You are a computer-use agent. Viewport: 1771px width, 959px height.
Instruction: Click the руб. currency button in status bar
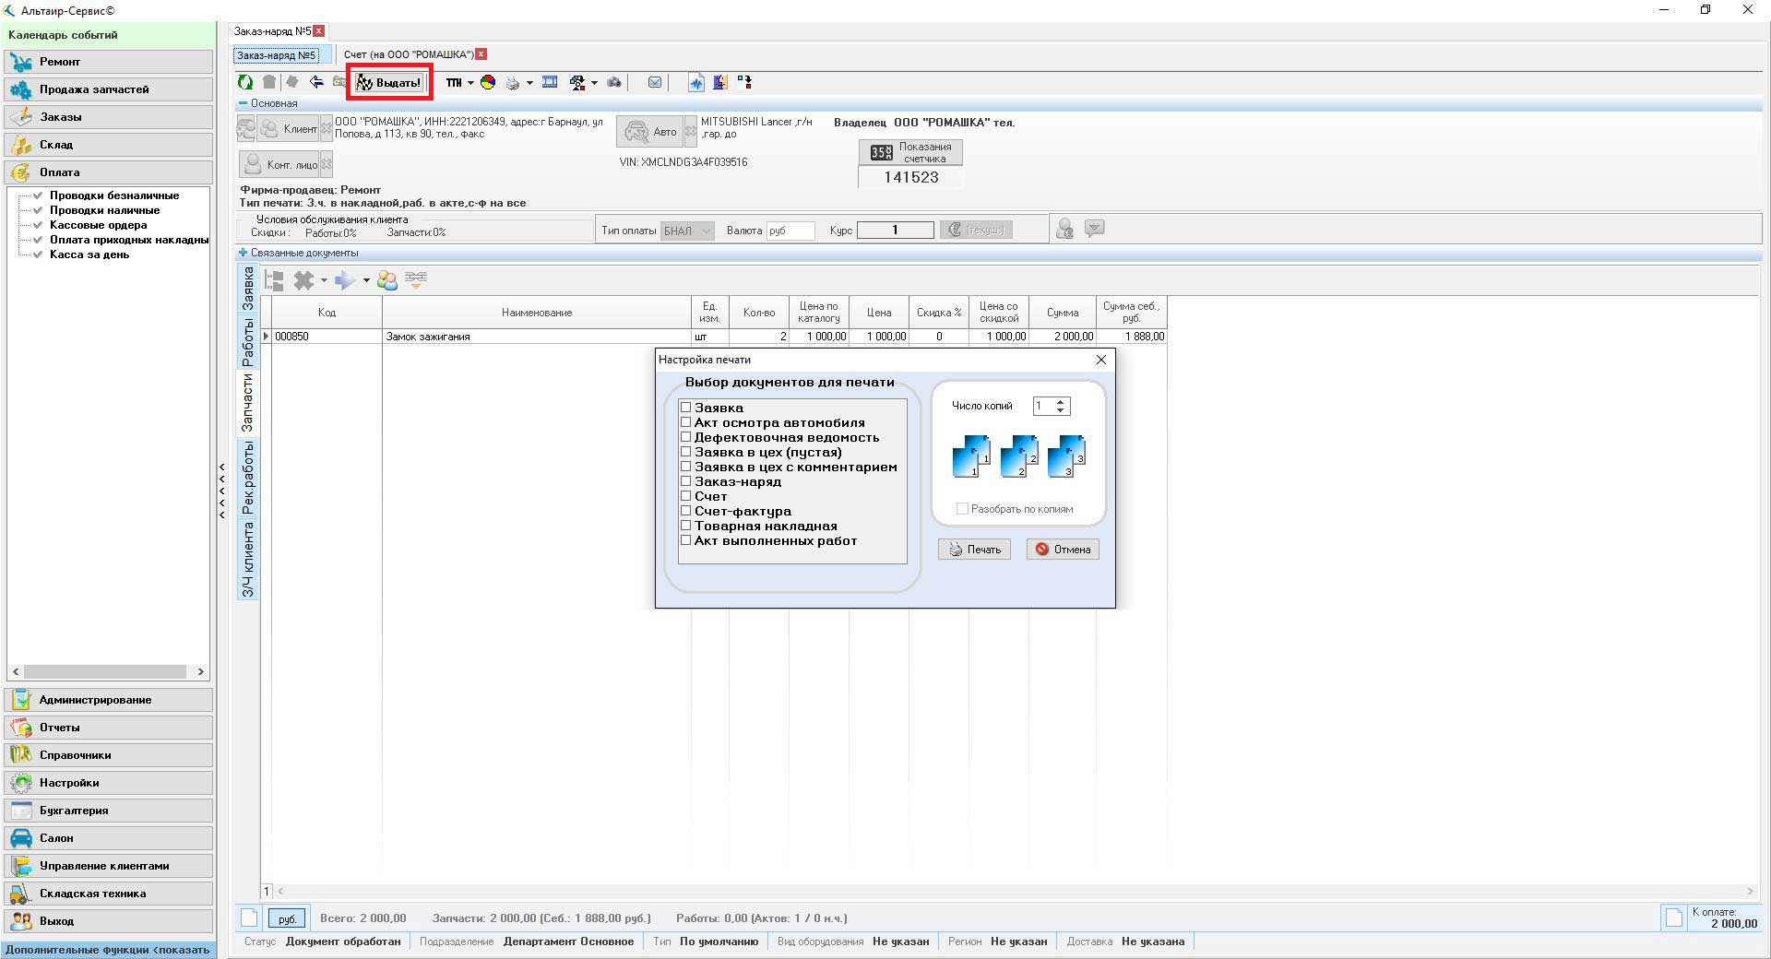coord(287,918)
